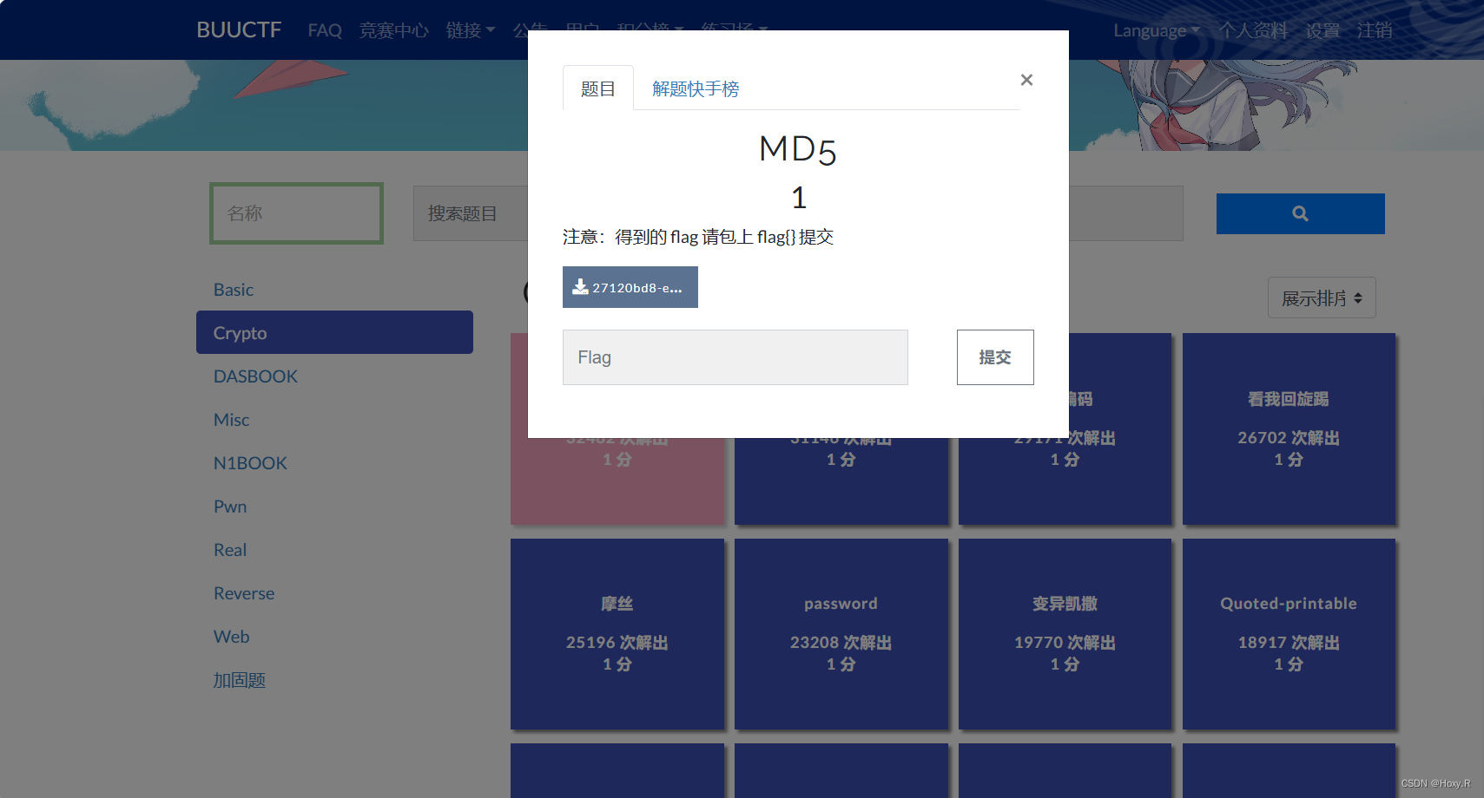
Task: Click the 名称 filter field
Action: [x=296, y=213]
